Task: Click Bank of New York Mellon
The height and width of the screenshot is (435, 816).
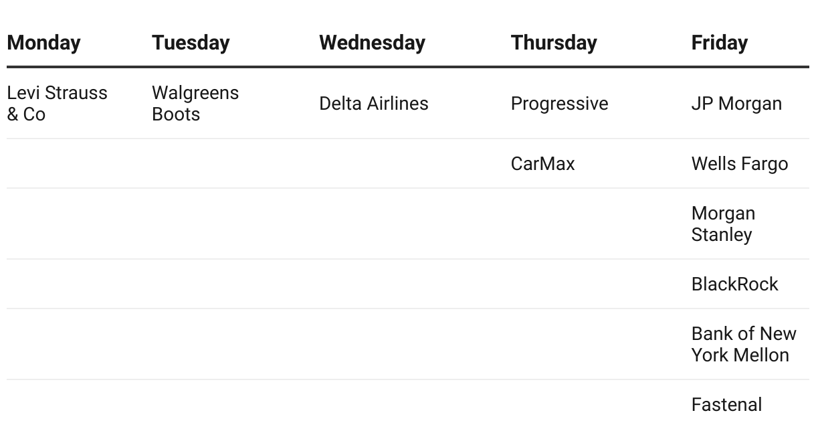Action: point(743,345)
